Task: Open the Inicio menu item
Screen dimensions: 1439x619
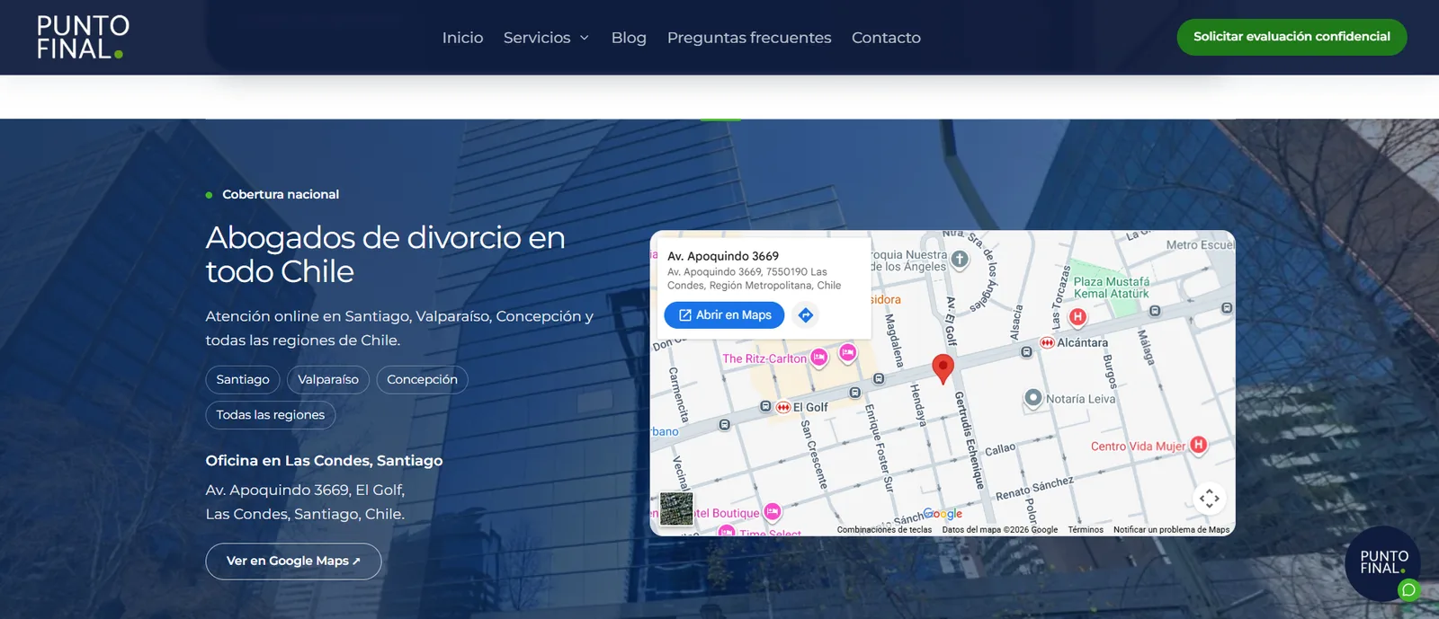Action: (462, 38)
